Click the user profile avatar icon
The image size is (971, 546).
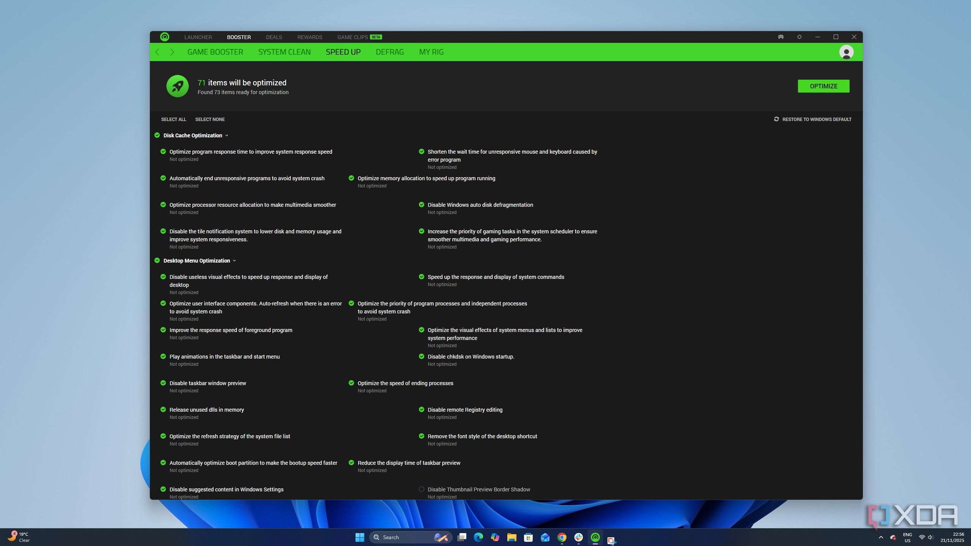tap(846, 52)
